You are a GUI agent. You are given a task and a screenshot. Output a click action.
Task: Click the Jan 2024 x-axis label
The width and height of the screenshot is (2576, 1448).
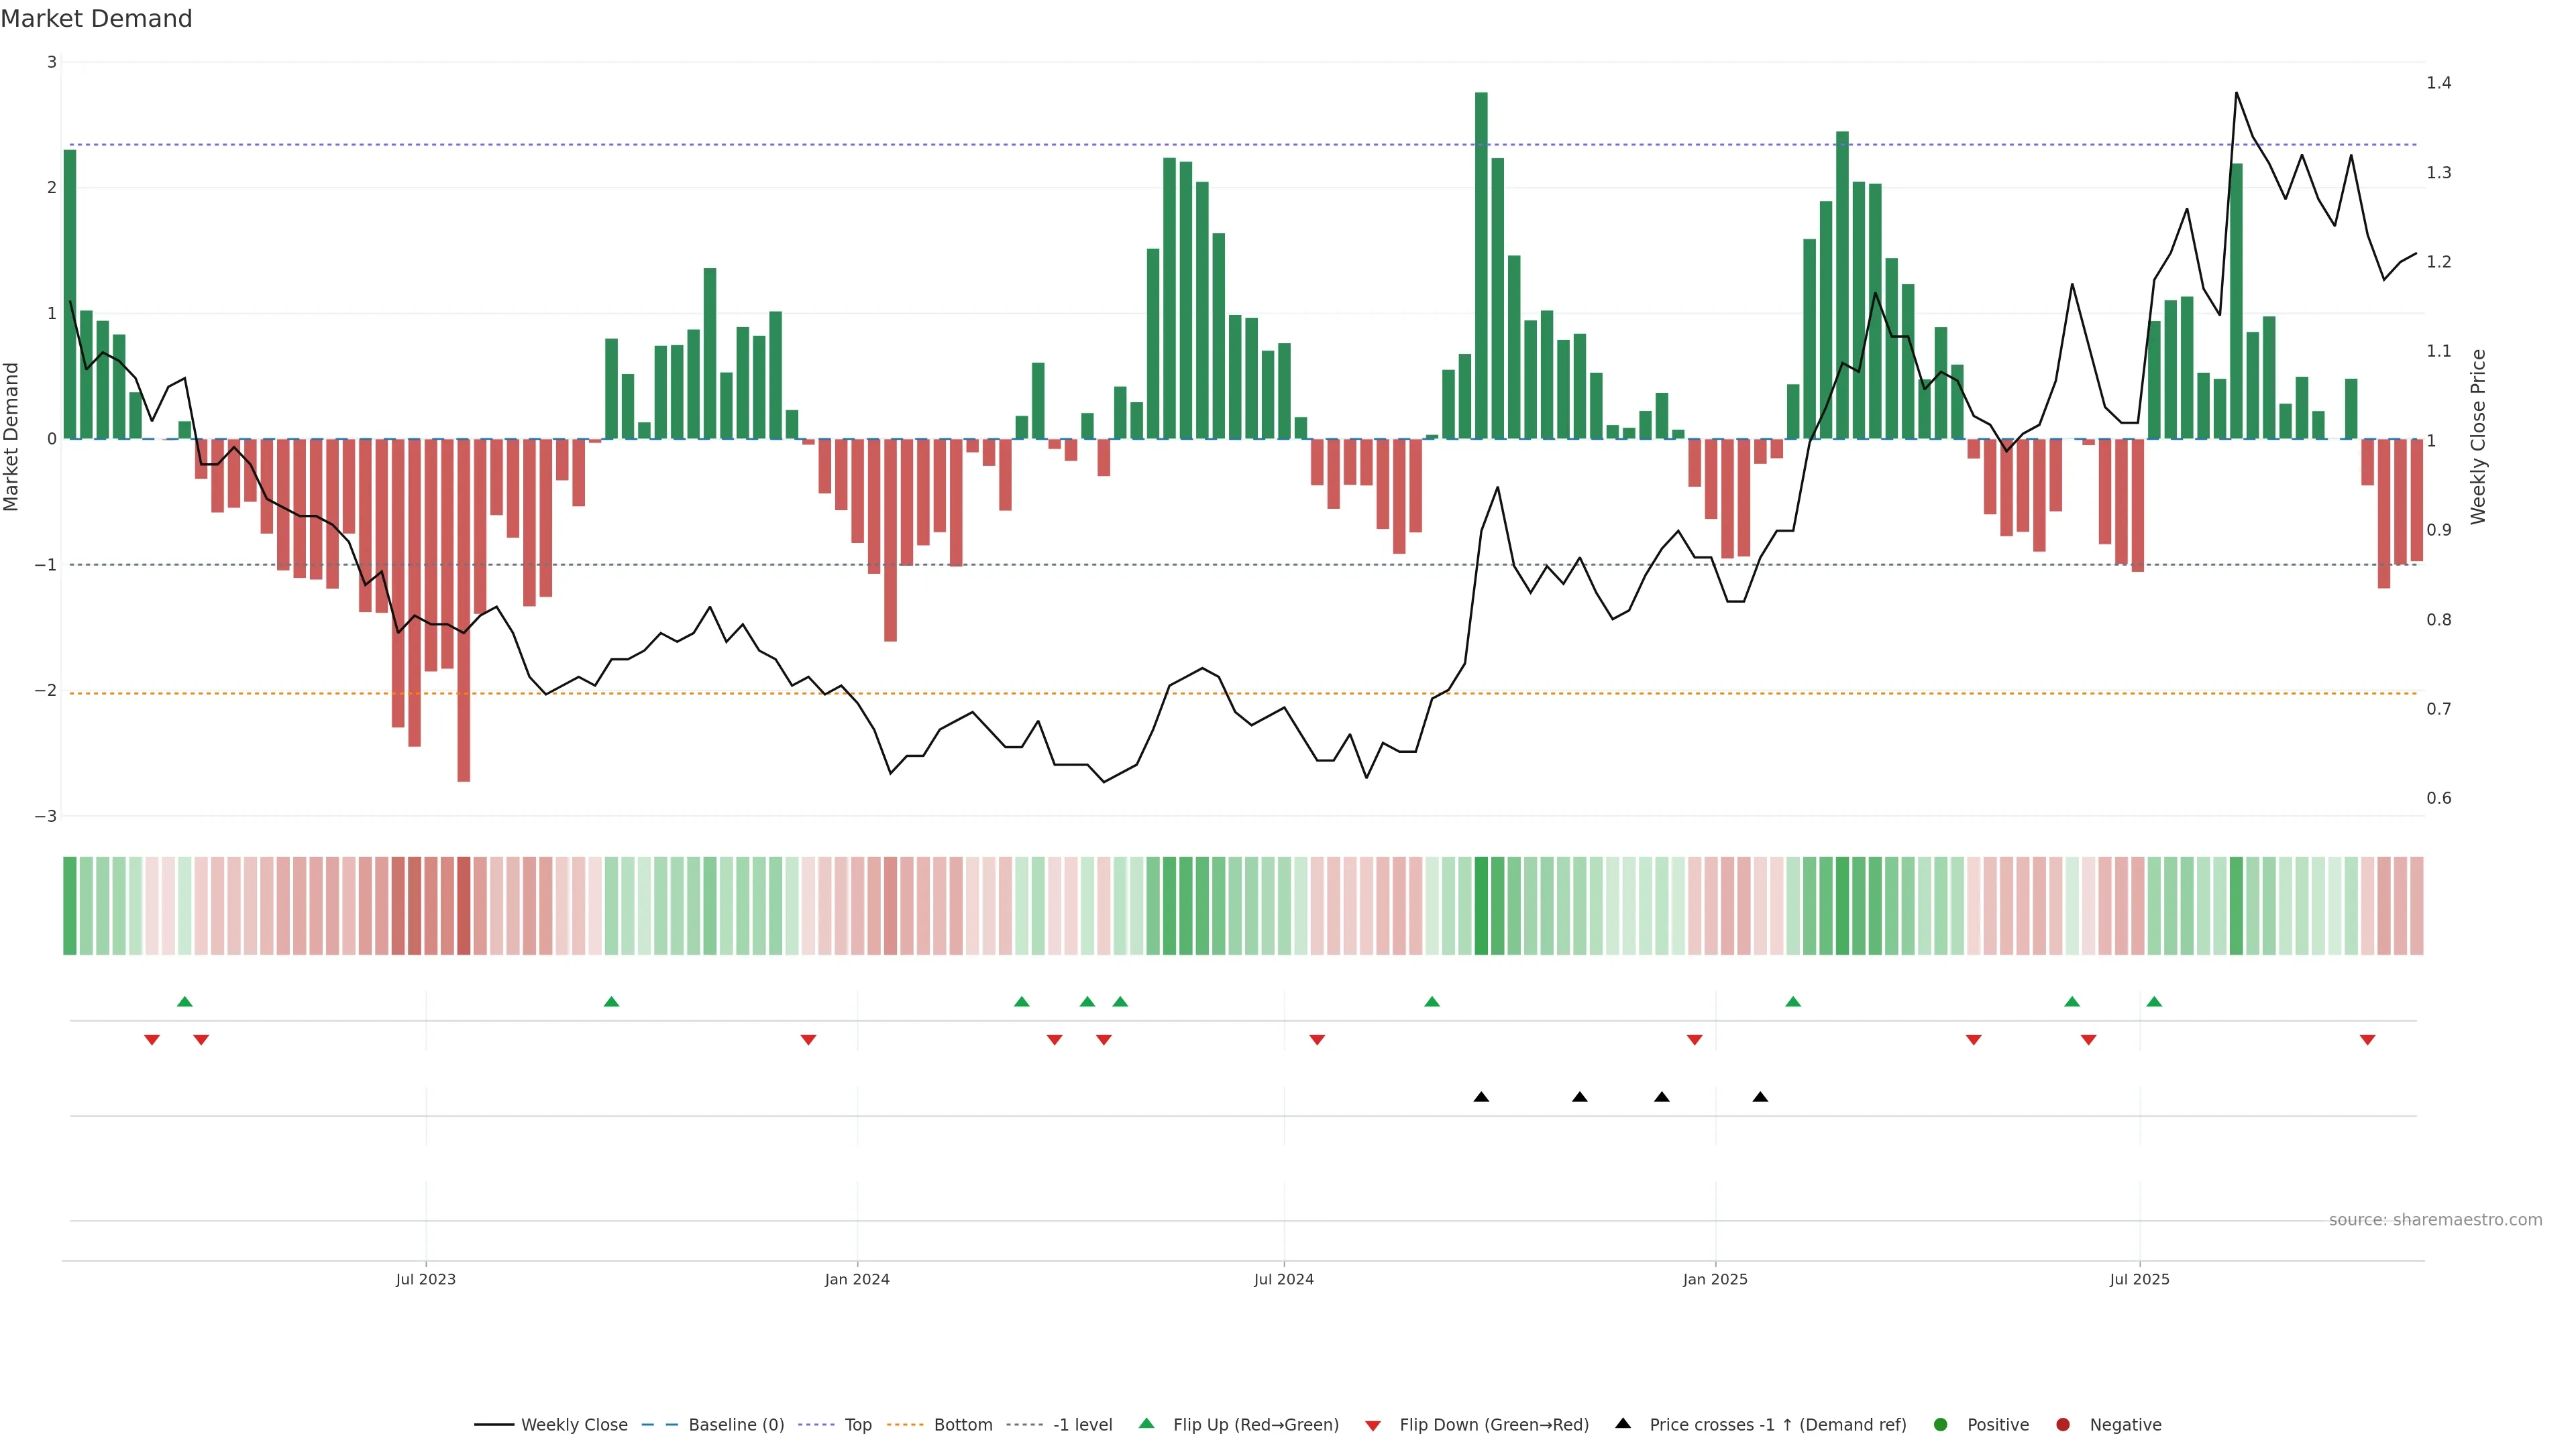point(857,1279)
